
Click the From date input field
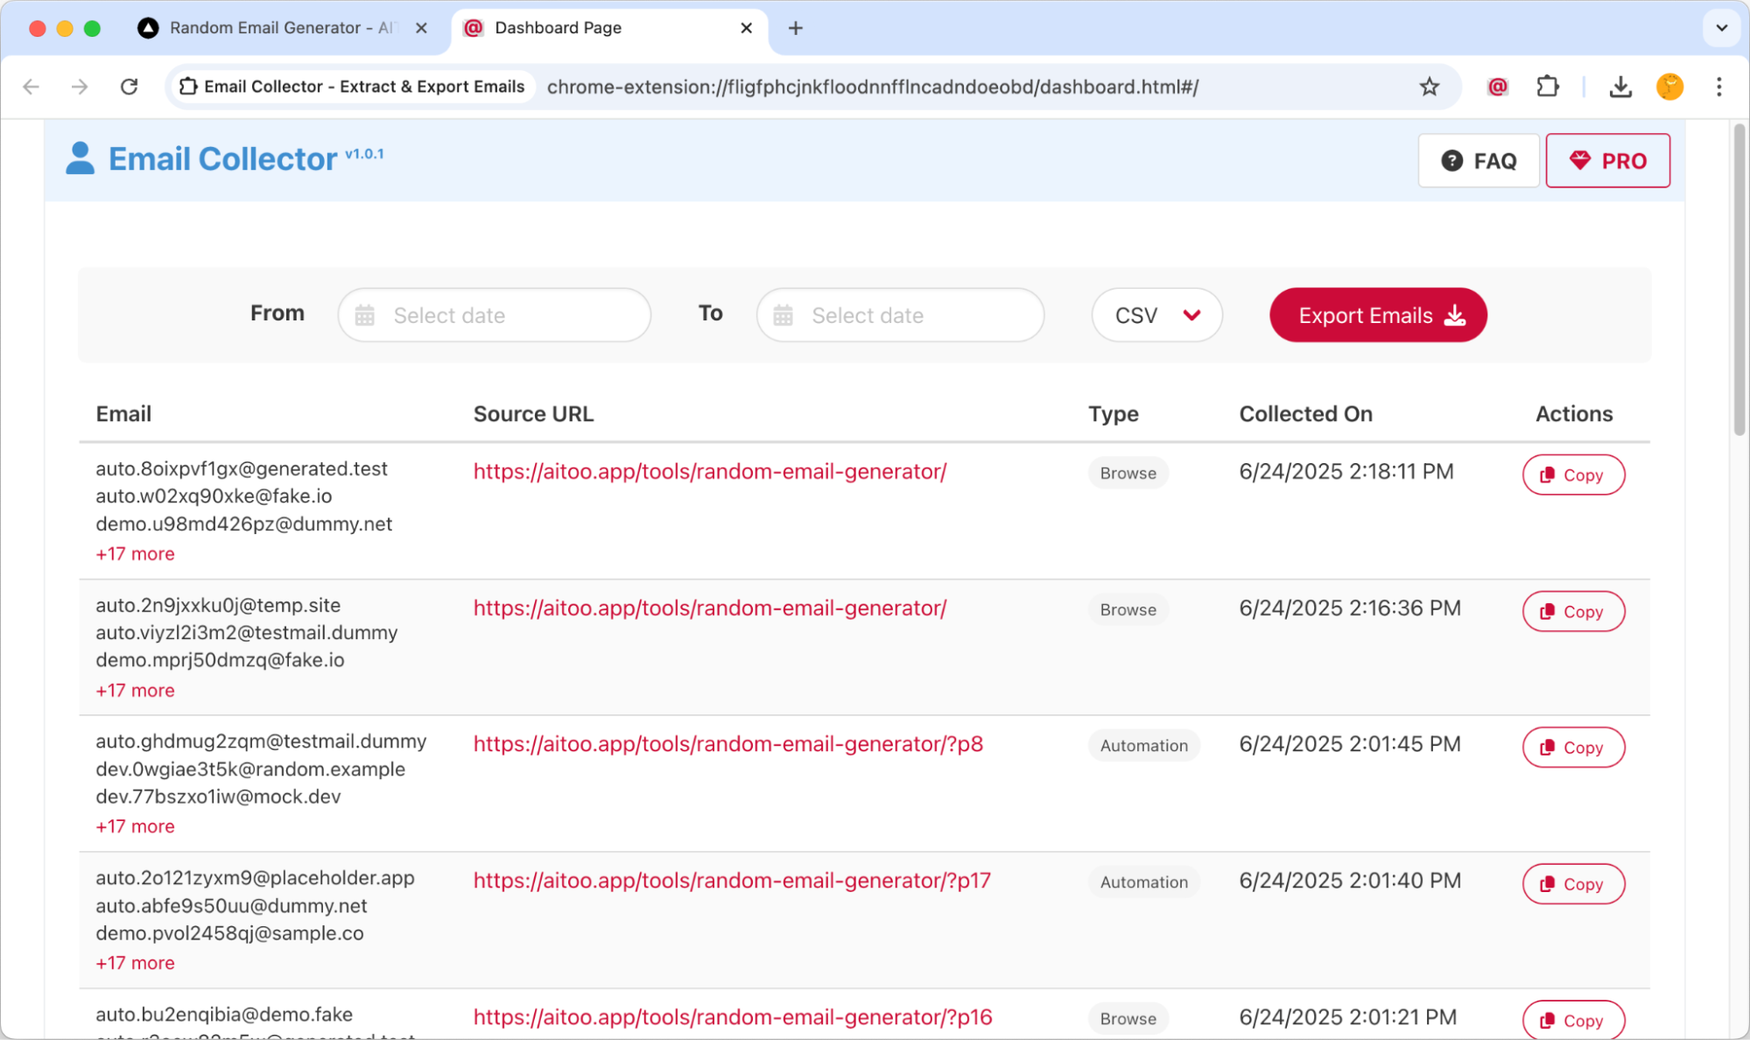495,315
